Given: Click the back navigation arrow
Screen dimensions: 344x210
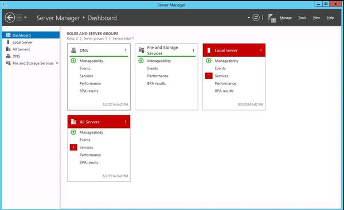Looking at the screenshot, I should click(10, 18).
